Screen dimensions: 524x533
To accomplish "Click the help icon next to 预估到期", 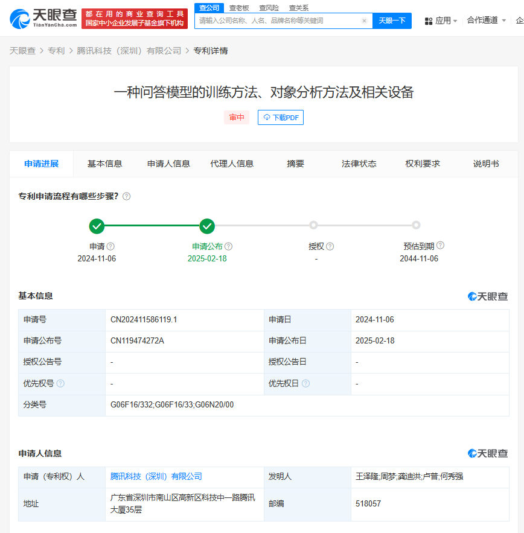I will 440,246.
